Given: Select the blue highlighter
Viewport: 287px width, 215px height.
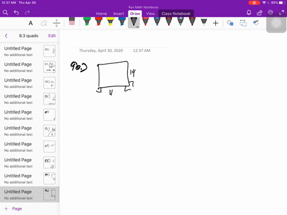Looking at the screenshot, I should (x=122, y=21).
